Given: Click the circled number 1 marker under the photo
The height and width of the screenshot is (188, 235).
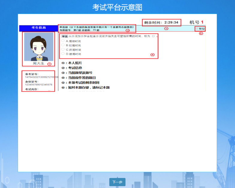Looking at the screenshot, I should [x=49, y=64].
